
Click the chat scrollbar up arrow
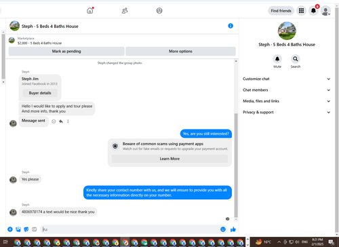236,61
